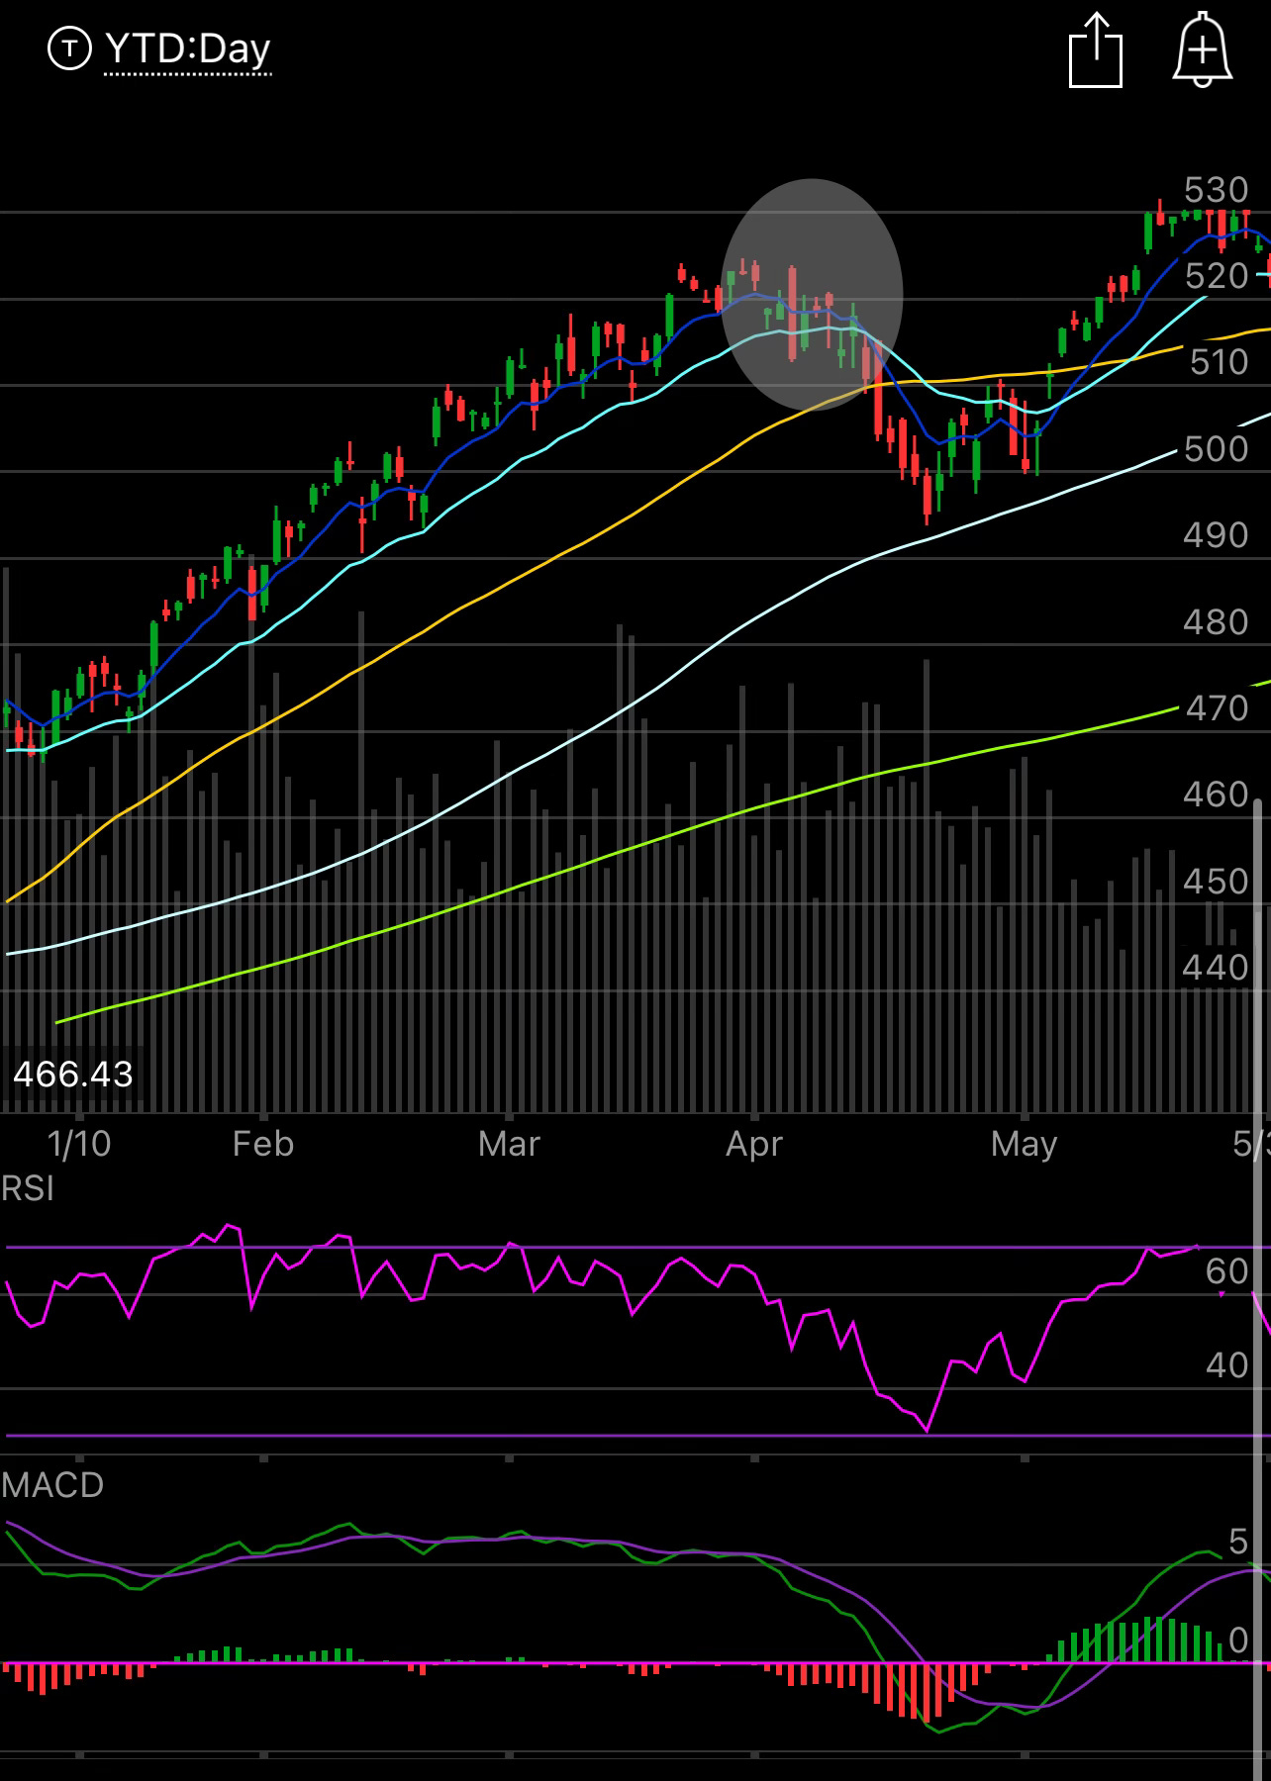Tap the 490 price axis label
This screenshot has height=1781, width=1271.
[1217, 535]
